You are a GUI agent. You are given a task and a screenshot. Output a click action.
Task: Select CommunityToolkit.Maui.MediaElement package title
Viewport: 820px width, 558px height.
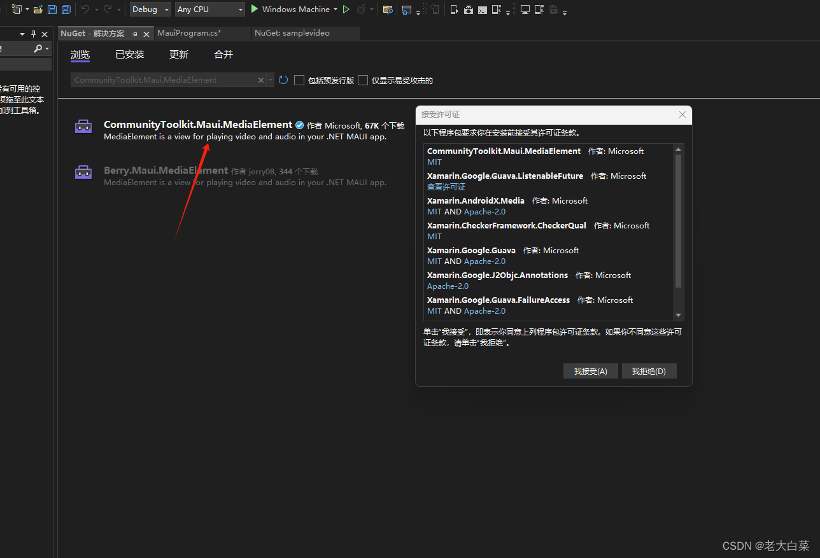click(x=198, y=125)
